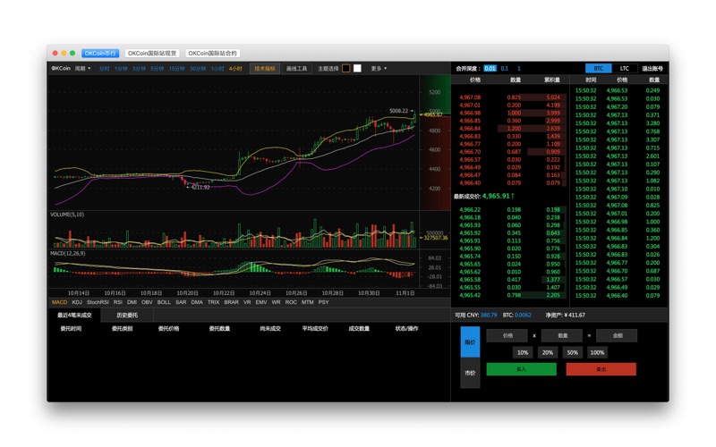Viewport: 716px width, 447px height.
Task: Click the OKCoin logo in the chart toolbar
Action: (x=61, y=69)
